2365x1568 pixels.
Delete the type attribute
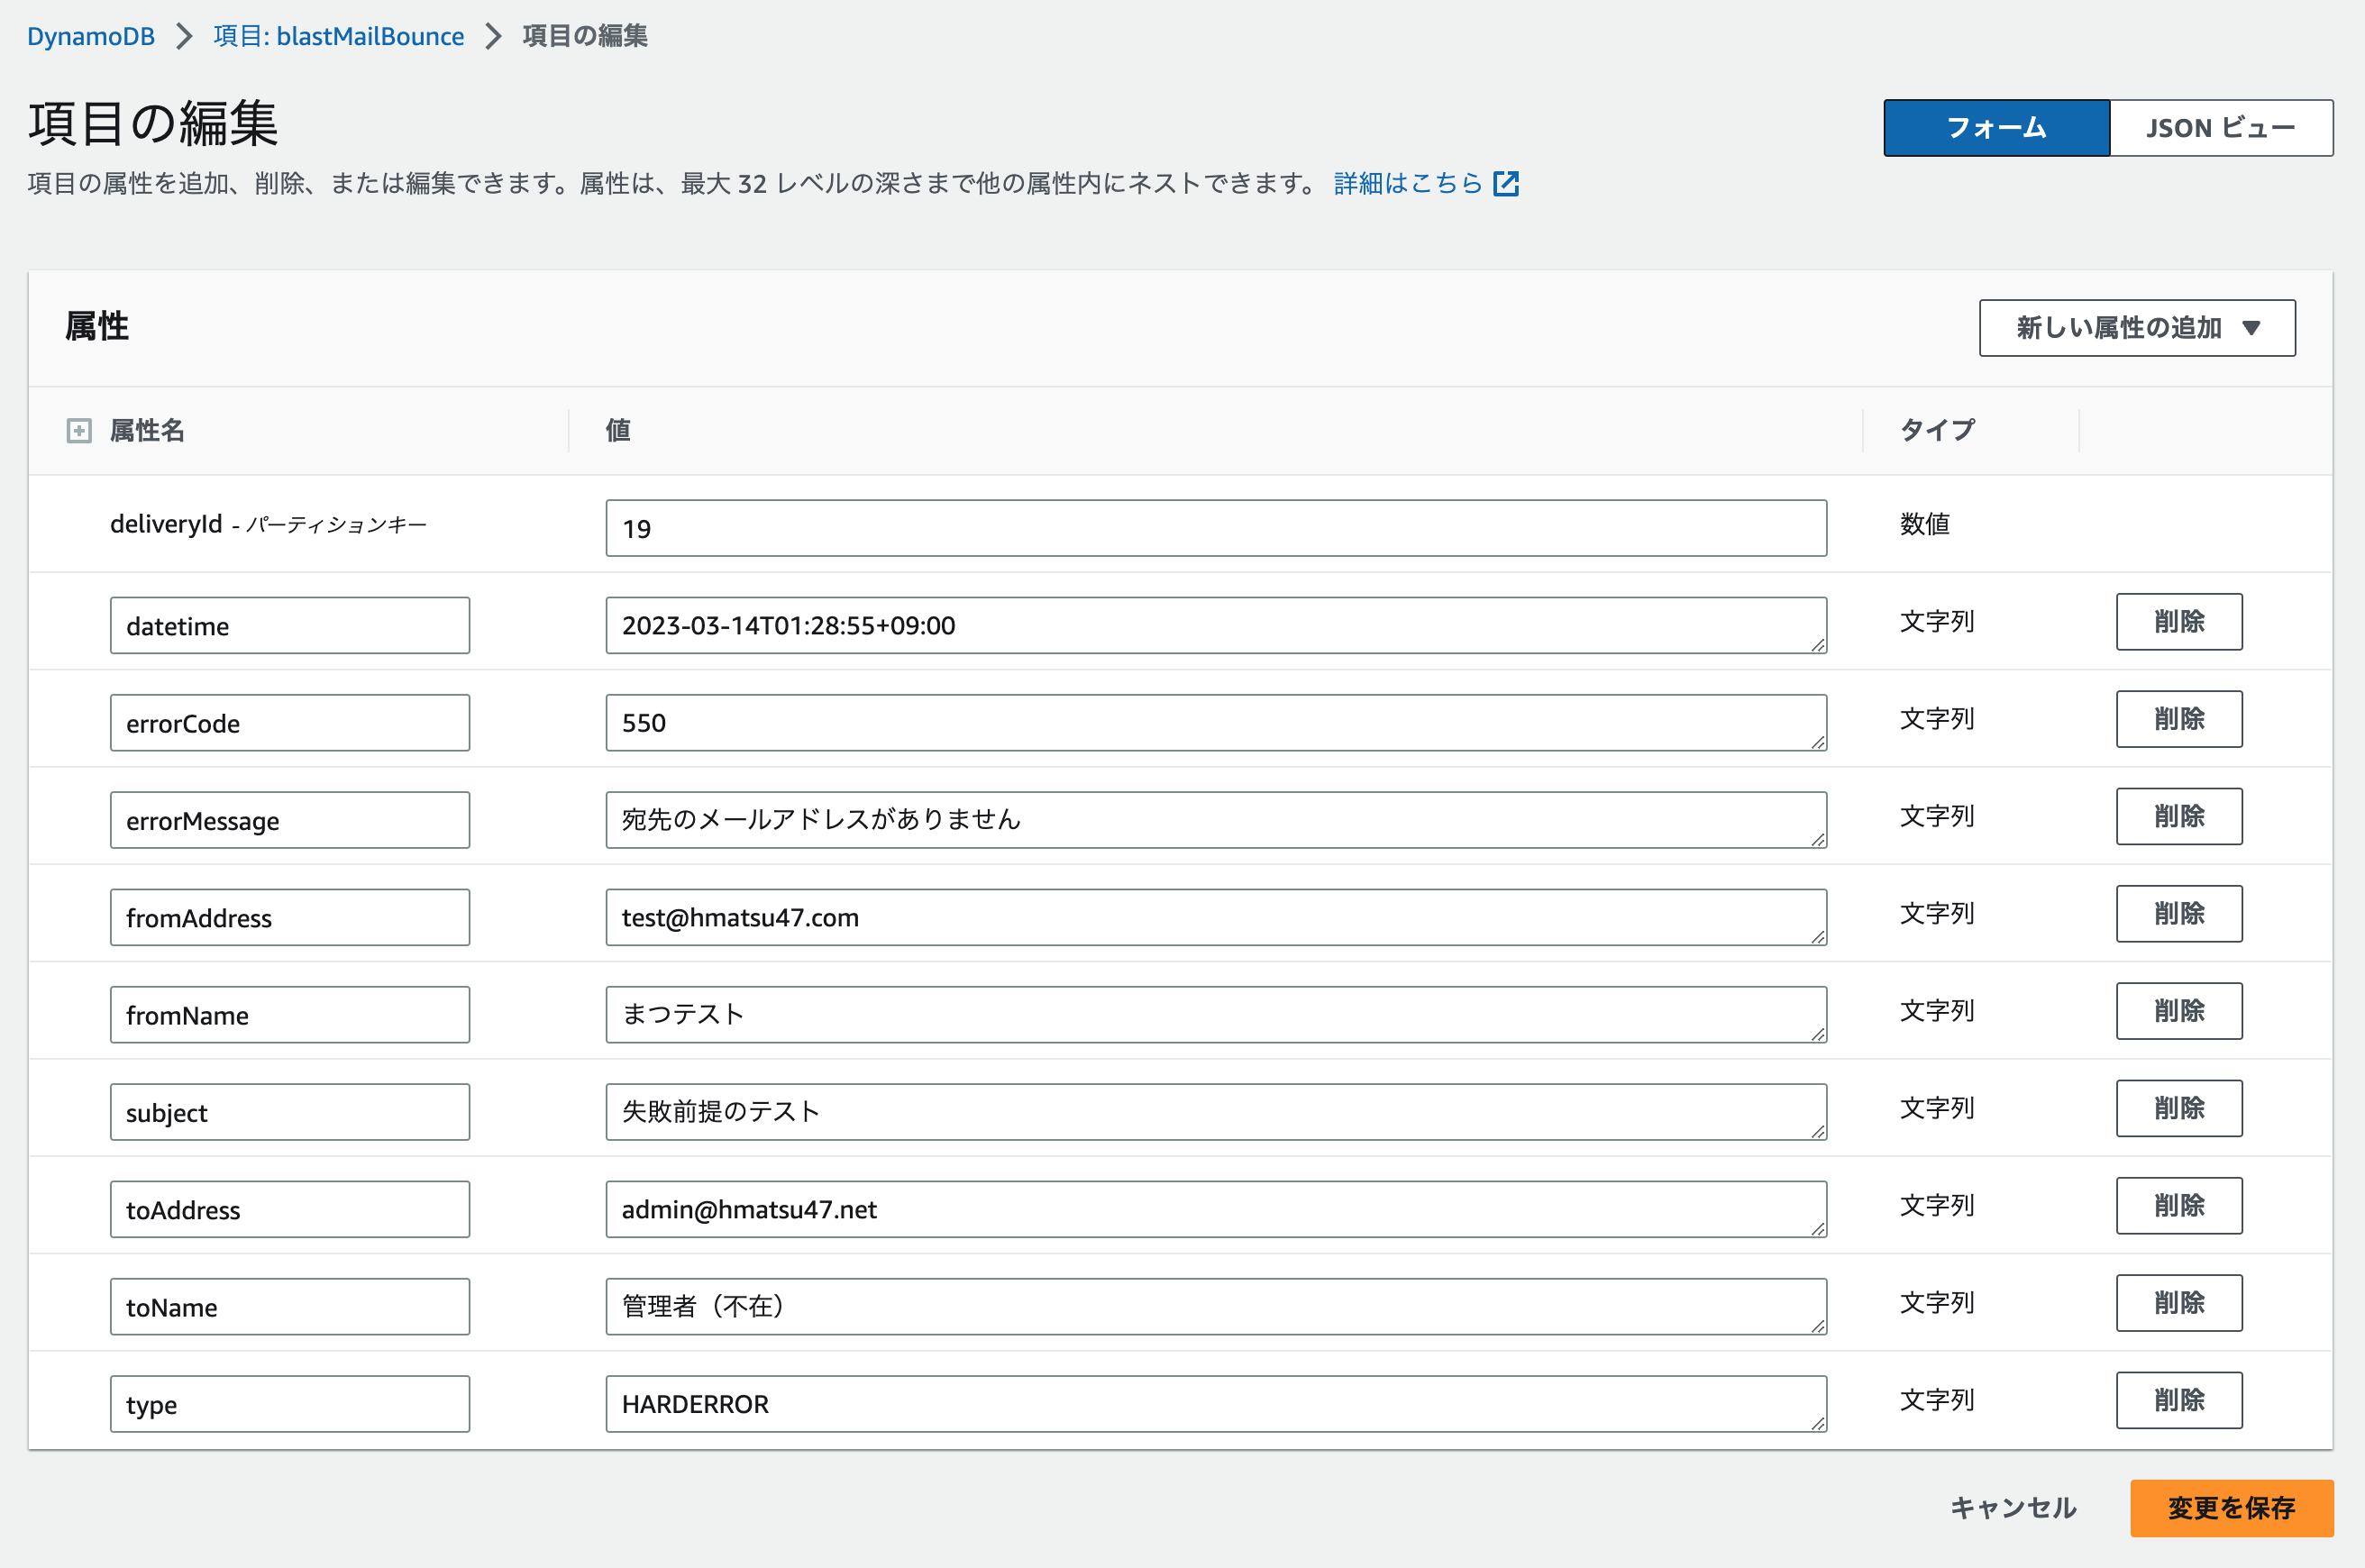pos(2179,1400)
